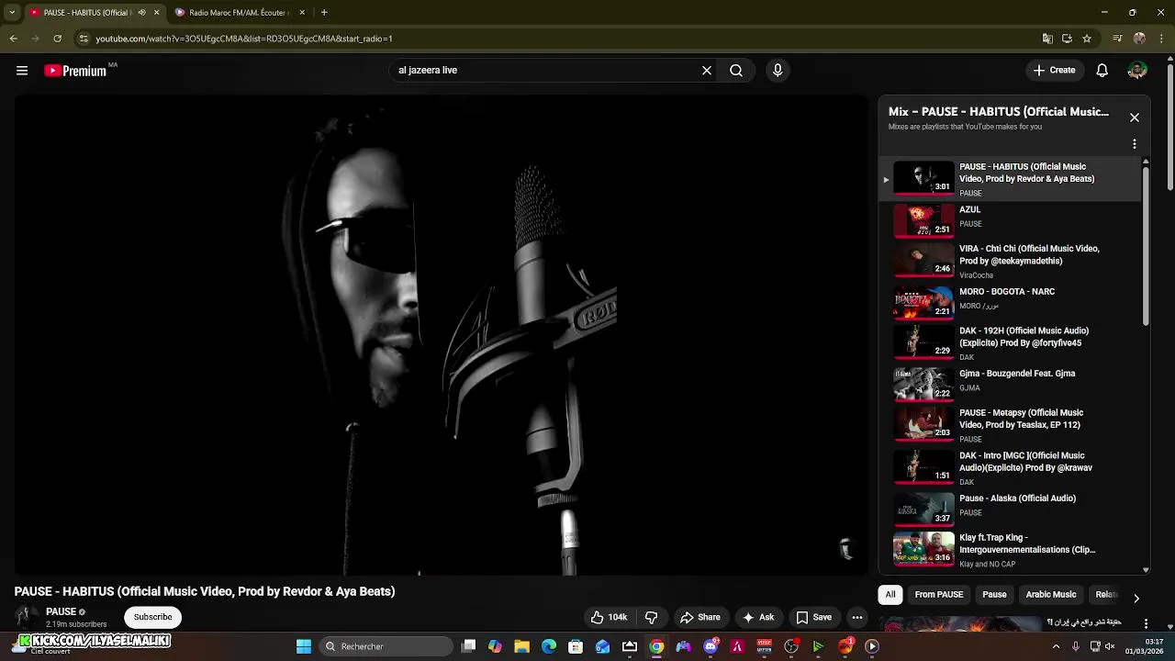The width and height of the screenshot is (1175, 661).
Task: Reload the page
Action: [57, 39]
